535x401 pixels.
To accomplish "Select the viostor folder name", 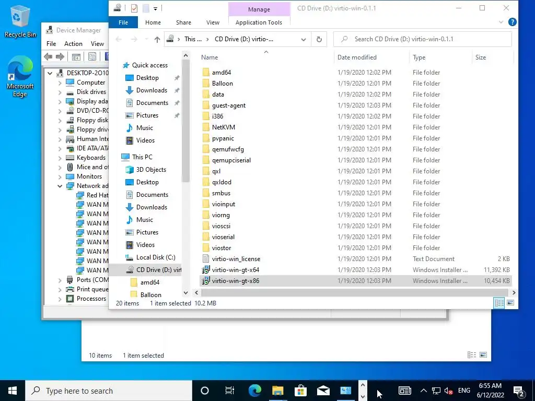I will (222, 248).
